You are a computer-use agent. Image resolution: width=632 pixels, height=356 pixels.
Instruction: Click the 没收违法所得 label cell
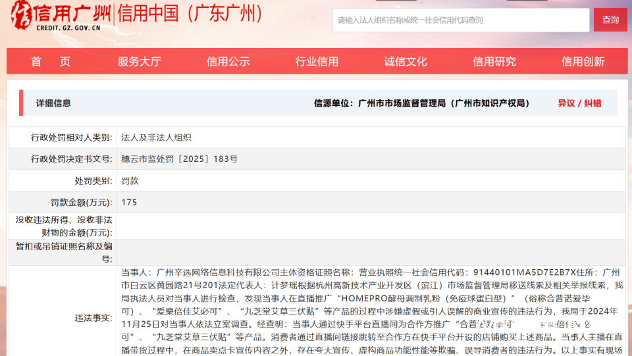[64, 226]
